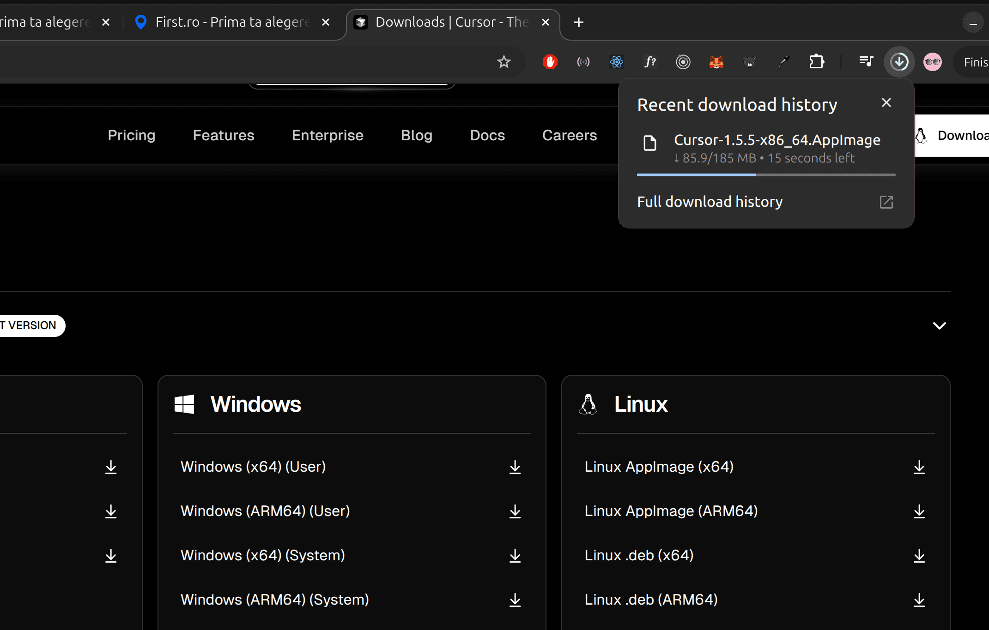The height and width of the screenshot is (630, 989).
Task: Download Linux AppImage (x64)
Action: coord(919,467)
